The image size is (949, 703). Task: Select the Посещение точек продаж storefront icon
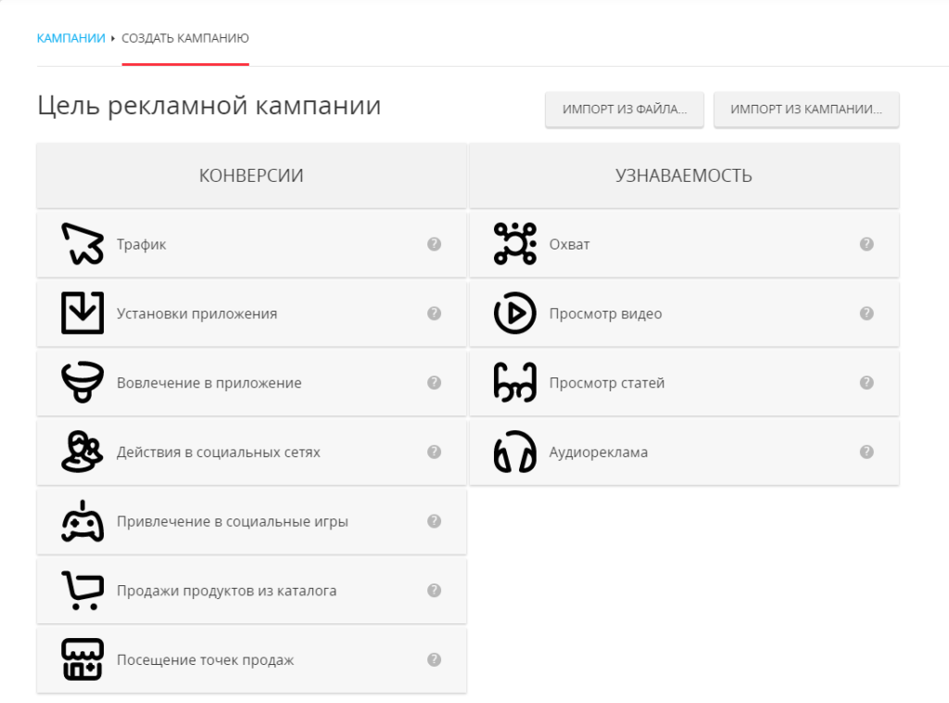[x=82, y=659]
